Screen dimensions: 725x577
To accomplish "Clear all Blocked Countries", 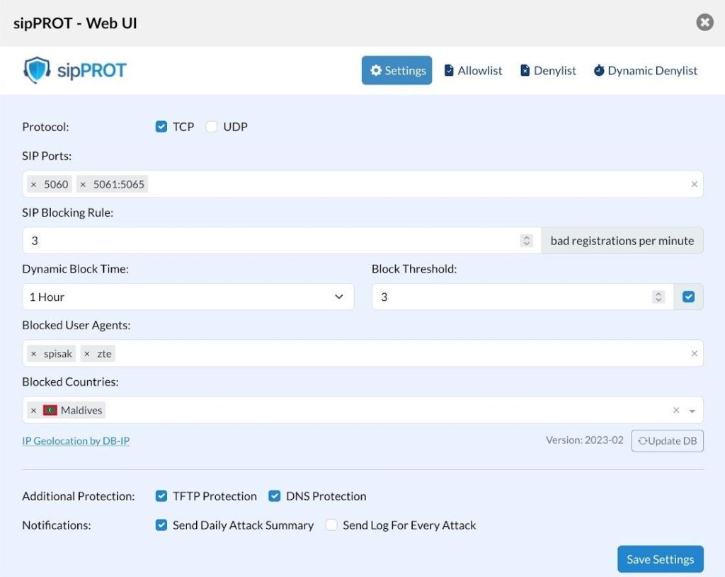I will (676, 410).
